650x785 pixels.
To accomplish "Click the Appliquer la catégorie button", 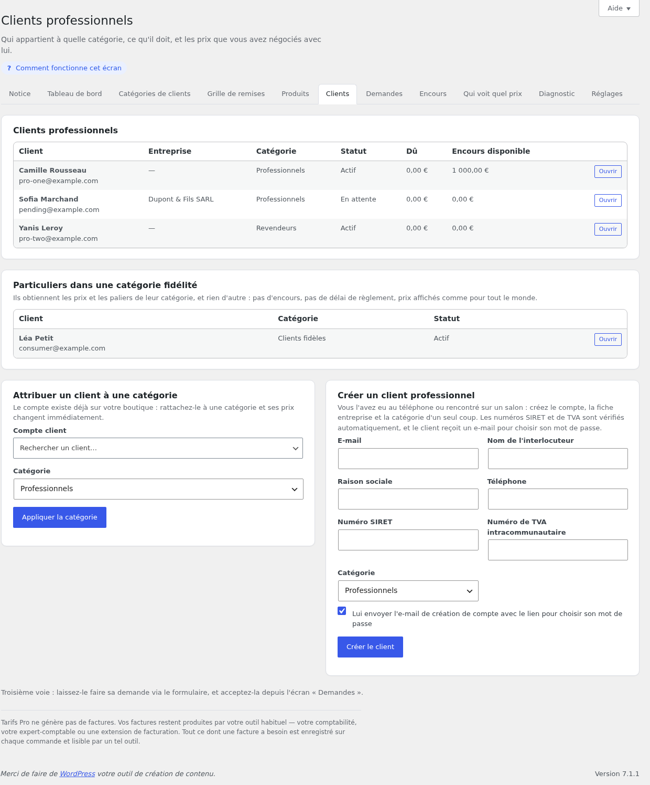I will [60, 517].
